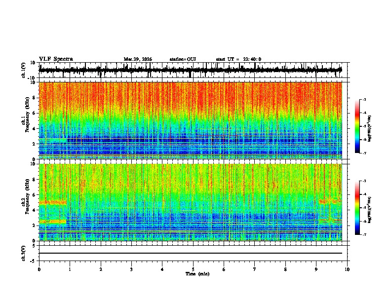391x302 pixels.
Task: Click the ch.1 color bar log(PSD) label
Action: point(370,129)
